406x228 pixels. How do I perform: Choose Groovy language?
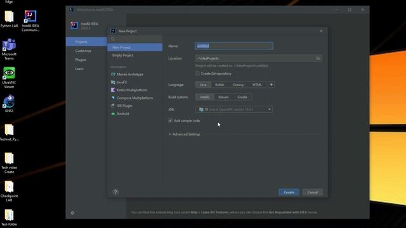point(238,84)
